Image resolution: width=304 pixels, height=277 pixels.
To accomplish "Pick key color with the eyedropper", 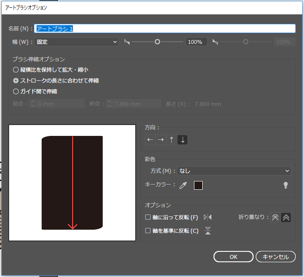I will click(x=183, y=185).
